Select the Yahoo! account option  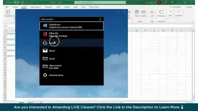pos(71,51)
